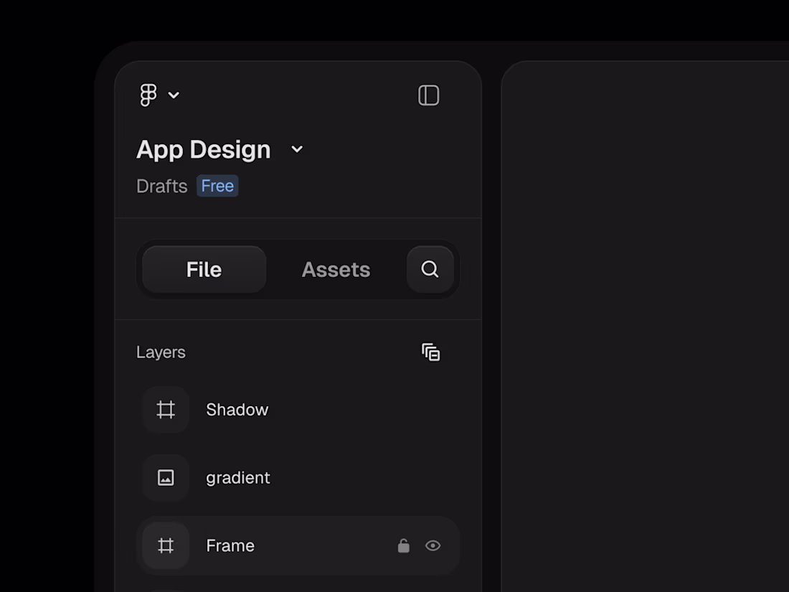Expand the Figma logo chevron menu
Image resolution: width=789 pixels, height=592 pixels.
pyautogui.click(x=173, y=94)
